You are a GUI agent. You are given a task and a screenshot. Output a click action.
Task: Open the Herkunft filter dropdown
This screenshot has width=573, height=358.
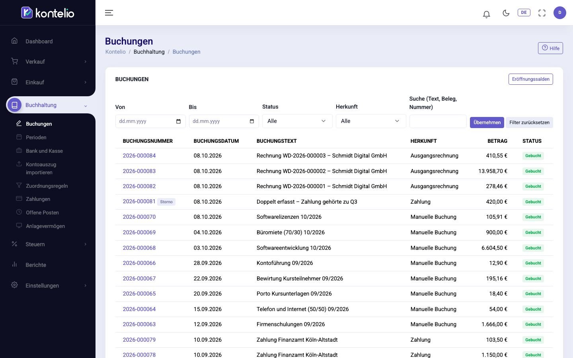371,121
